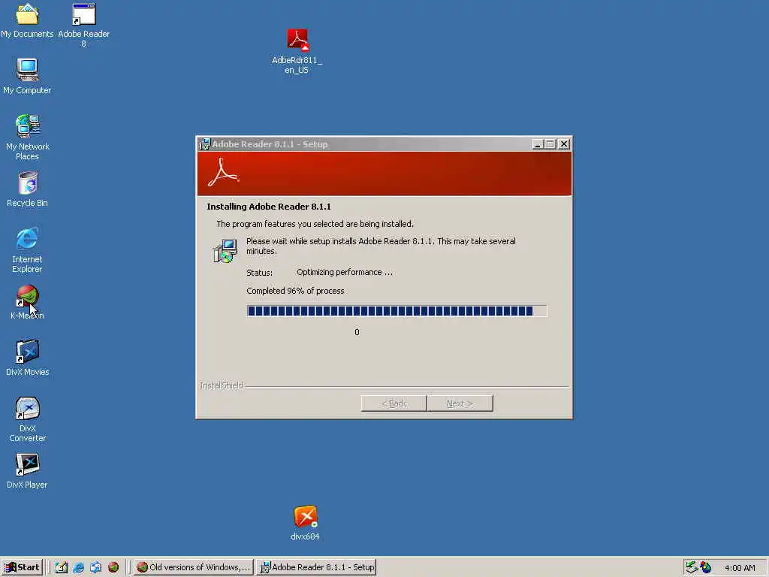Maximize the Adobe Reader setup window

[550, 144]
